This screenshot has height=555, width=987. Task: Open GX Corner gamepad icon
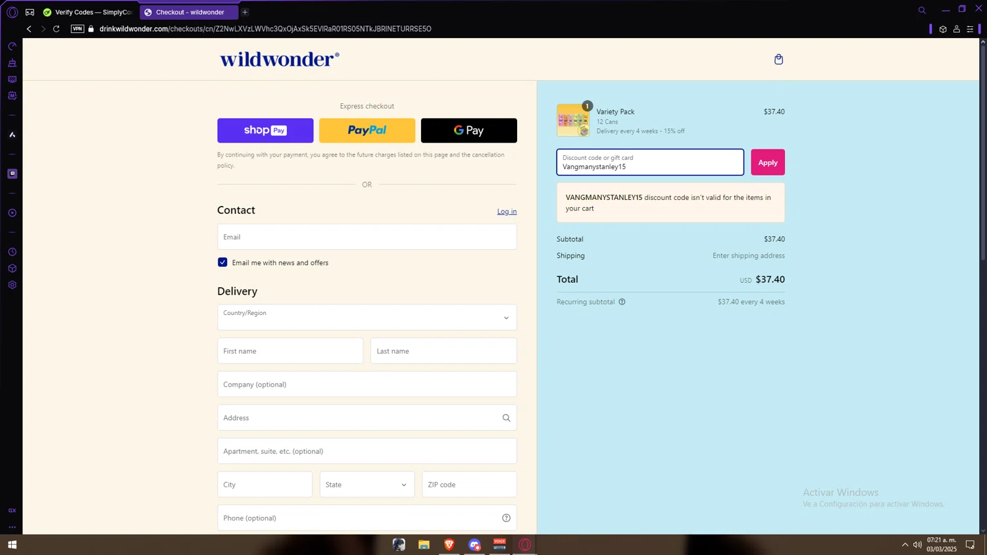click(30, 12)
